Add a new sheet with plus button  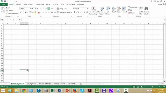(81, 84)
